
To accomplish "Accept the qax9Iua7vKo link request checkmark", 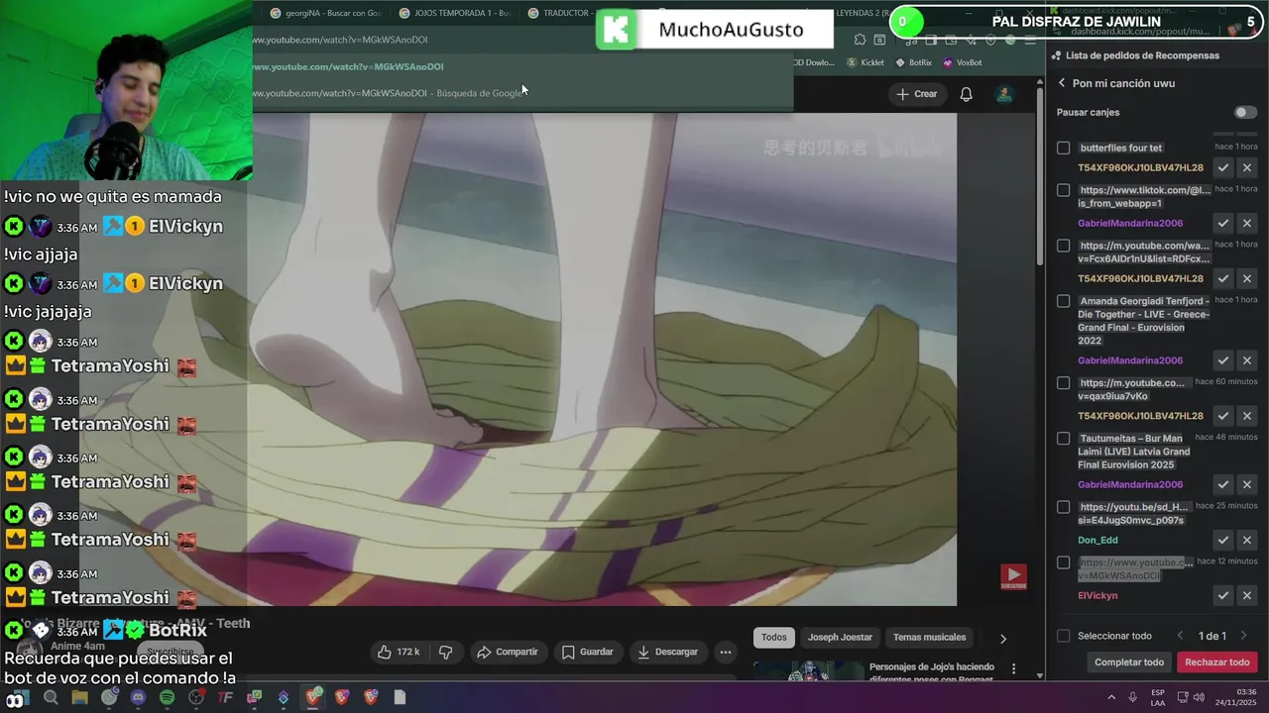I will tap(1223, 416).
